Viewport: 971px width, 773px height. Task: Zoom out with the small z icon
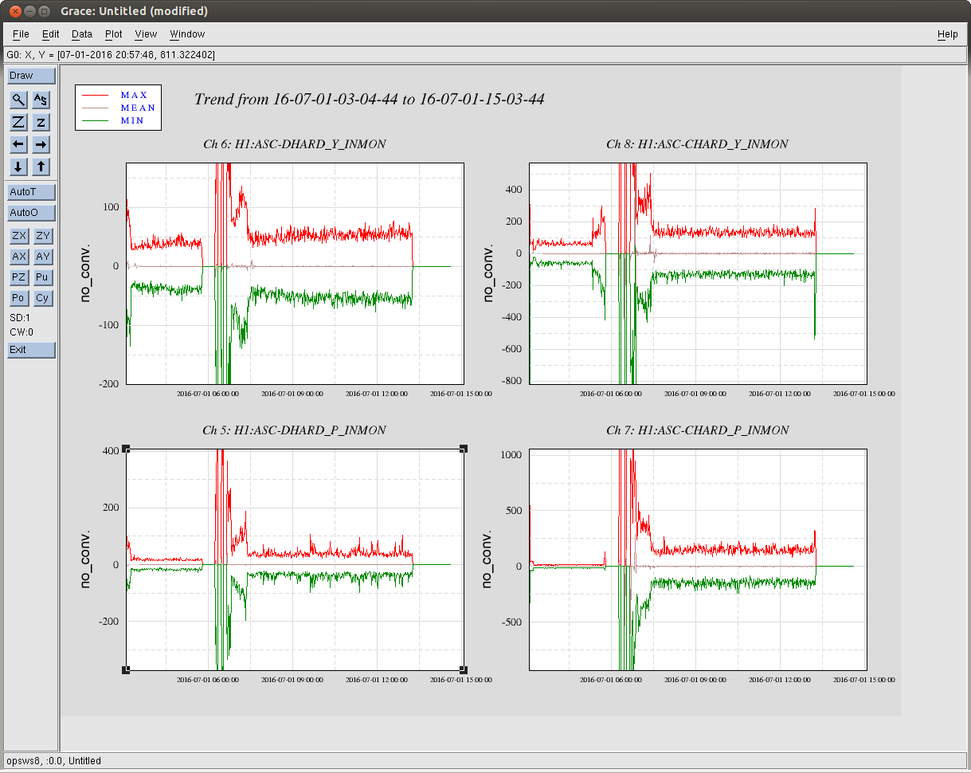pos(41,122)
